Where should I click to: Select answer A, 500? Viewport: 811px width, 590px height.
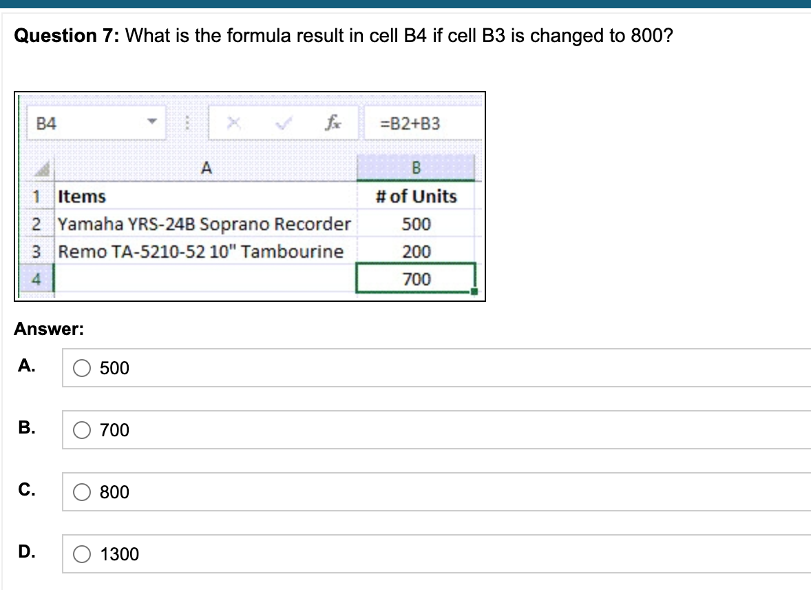(82, 368)
